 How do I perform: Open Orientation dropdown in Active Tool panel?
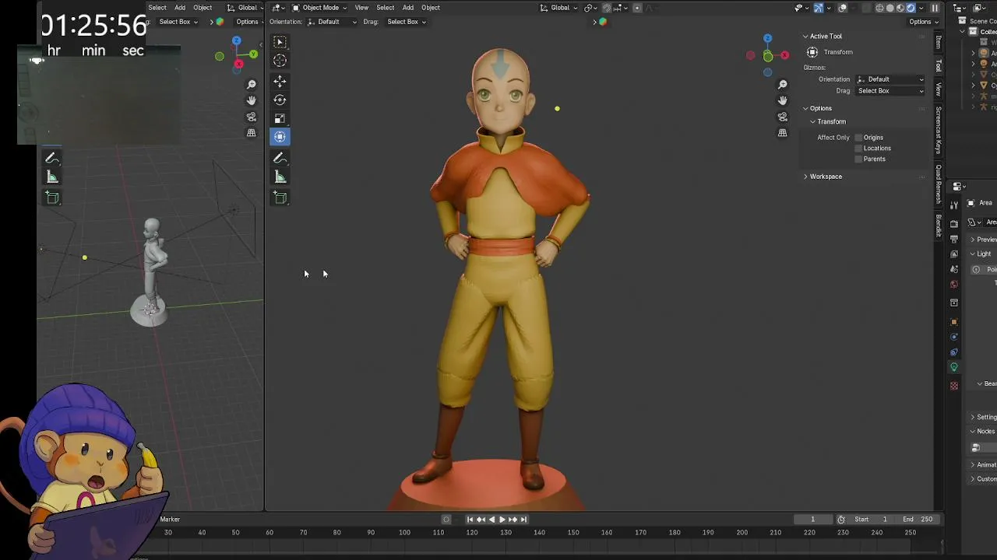point(890,79)
